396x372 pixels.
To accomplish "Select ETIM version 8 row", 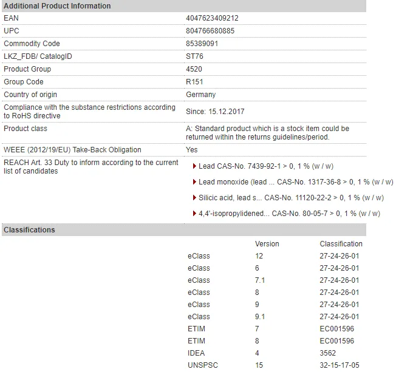I will click(x=271, y=340).
